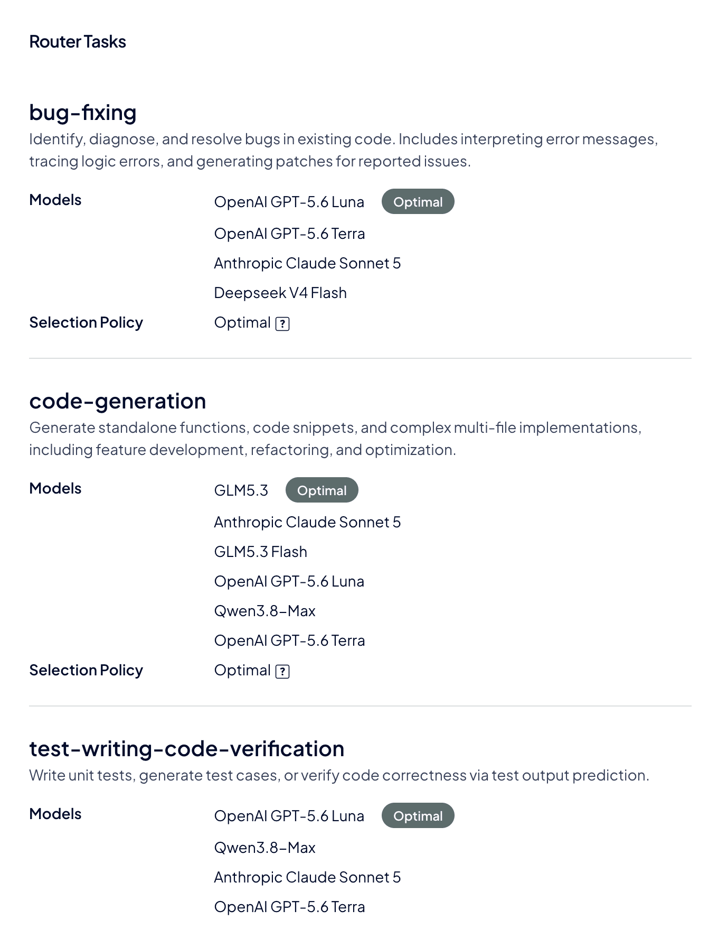The image size is (718, 929).
Task: Click the Optimal badge next to GLM5.3
Action: (x=322, y=490)
